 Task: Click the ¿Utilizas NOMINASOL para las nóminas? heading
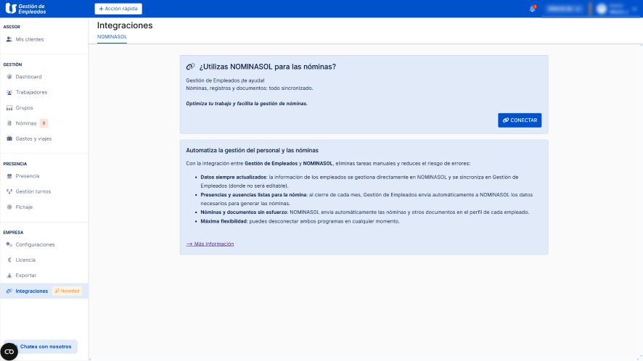pos(267,67)
